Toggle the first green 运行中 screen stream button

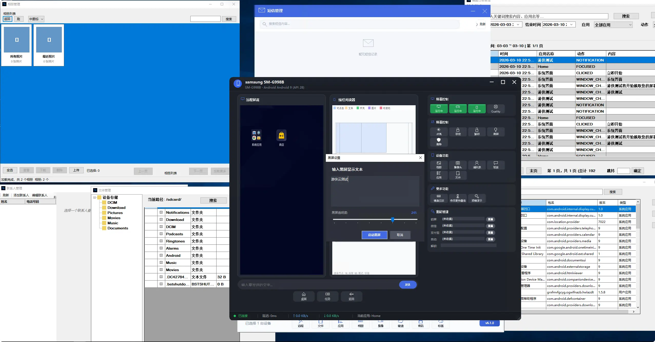coord(439,109)
